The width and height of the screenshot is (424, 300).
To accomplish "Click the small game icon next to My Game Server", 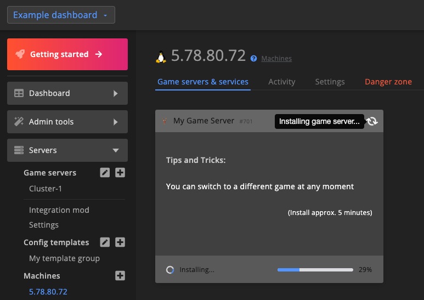I will pyautogui.click(x=165, y=121).
